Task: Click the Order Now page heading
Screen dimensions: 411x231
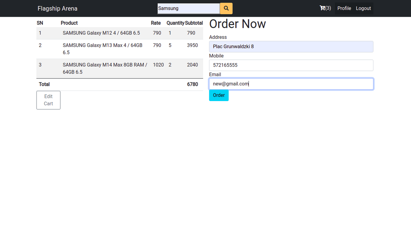Action: pos(238,24)
